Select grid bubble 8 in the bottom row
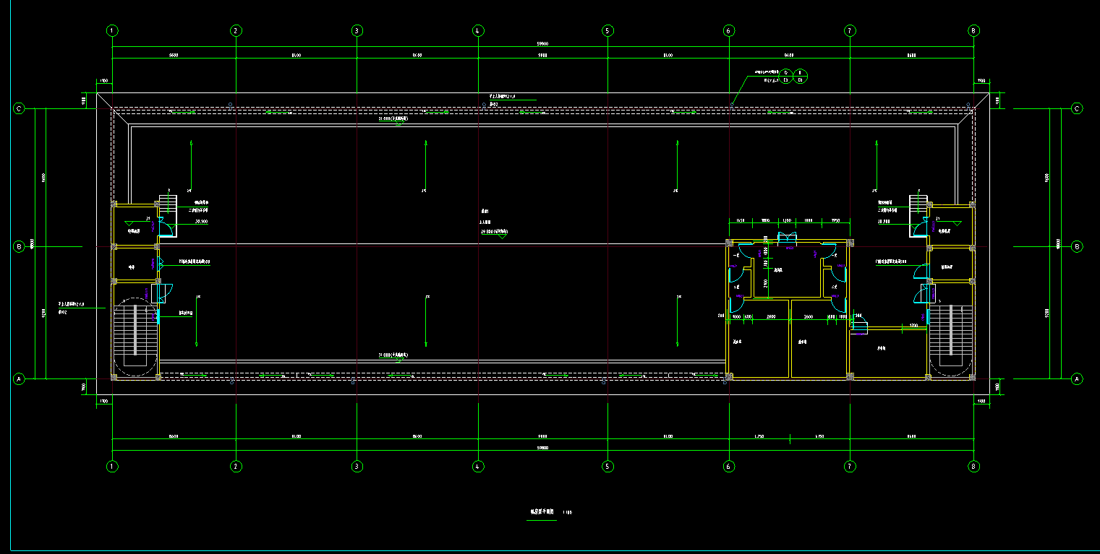 pyautogui.click(x=973, y=467)
